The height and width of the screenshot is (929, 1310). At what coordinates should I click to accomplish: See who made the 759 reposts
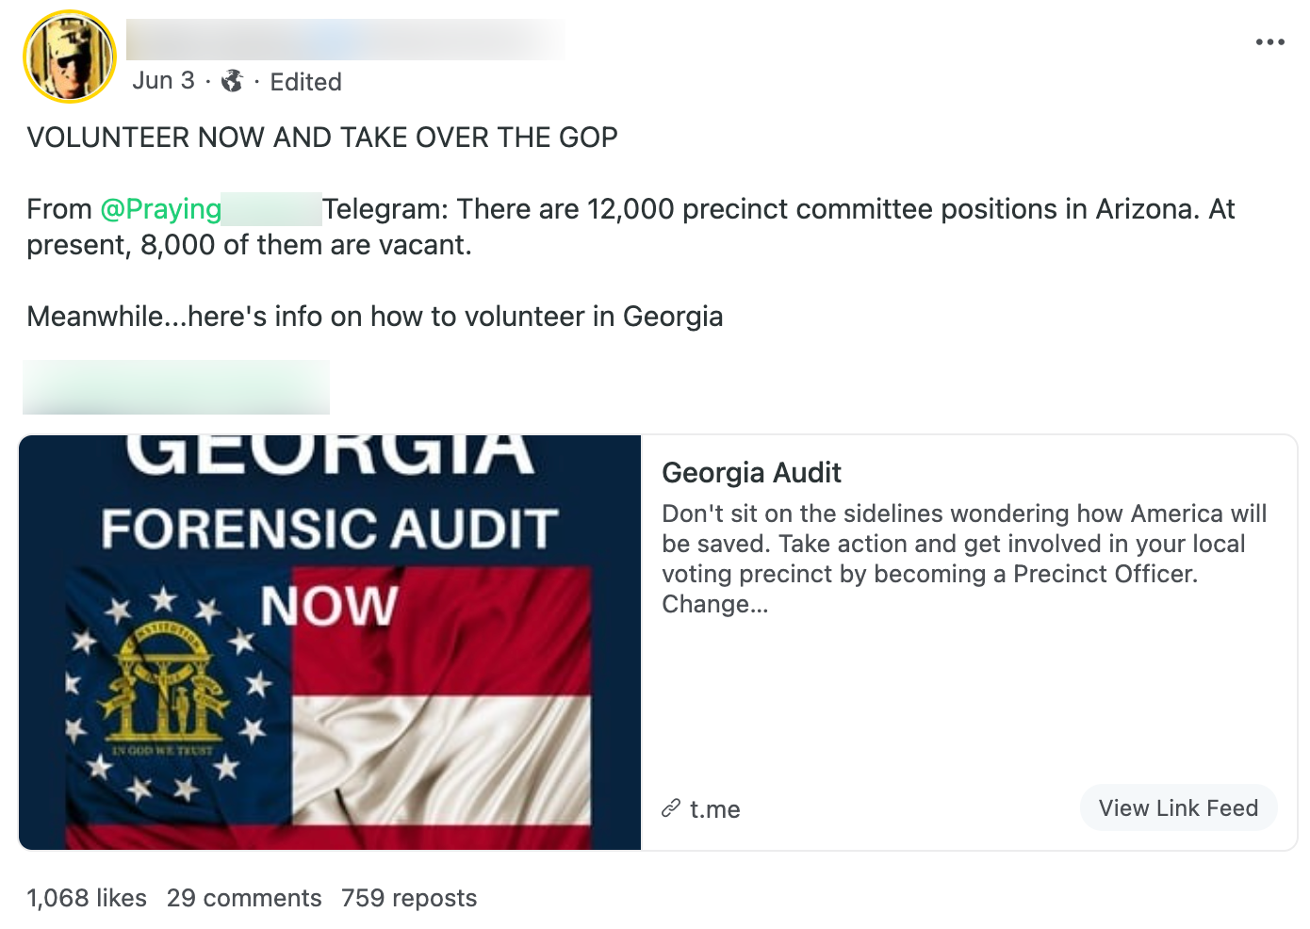click(409, 898)
